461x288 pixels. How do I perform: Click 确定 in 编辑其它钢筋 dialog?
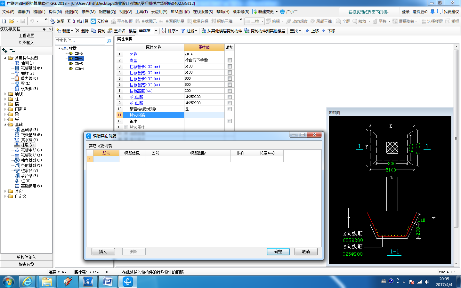coord(278,252)
